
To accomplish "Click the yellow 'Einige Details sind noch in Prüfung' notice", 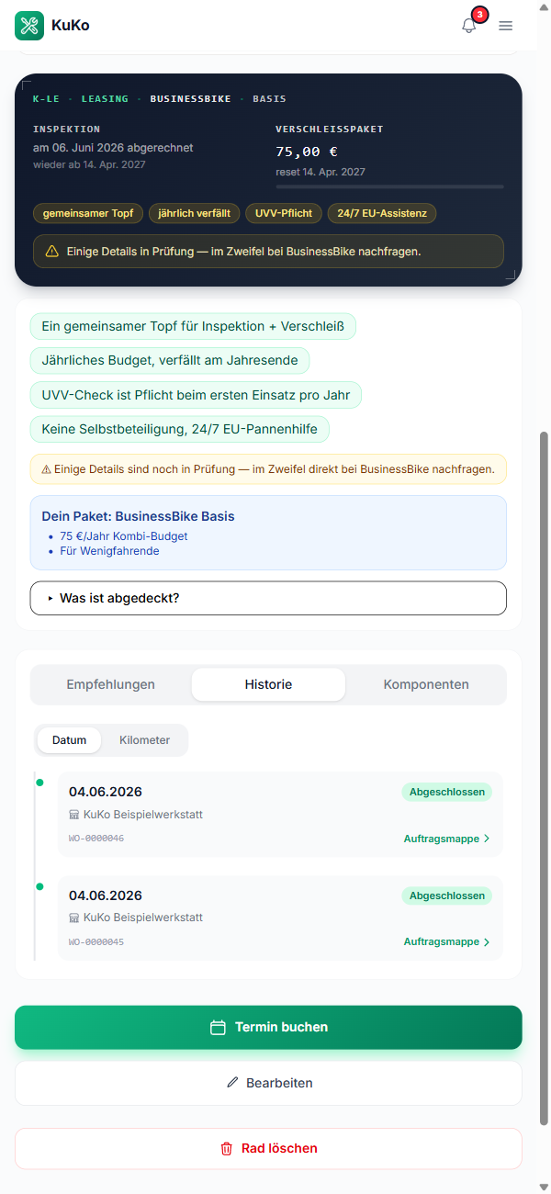I will click(268, 469).
